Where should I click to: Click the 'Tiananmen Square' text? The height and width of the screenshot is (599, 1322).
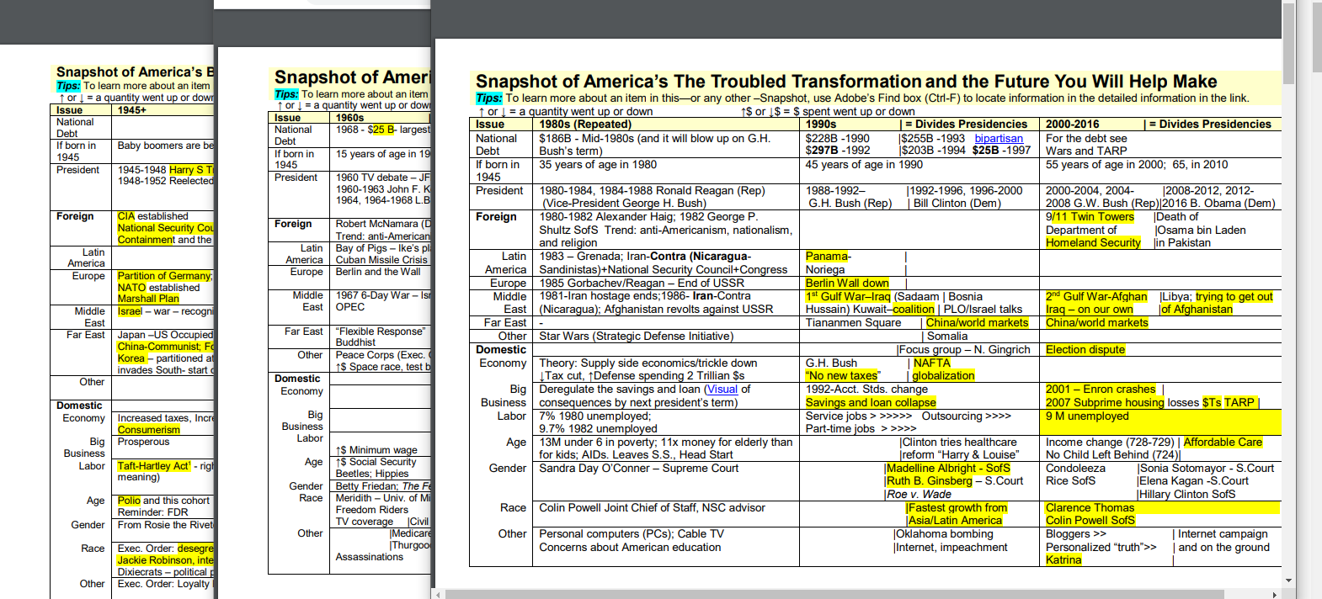pos(853,322)
